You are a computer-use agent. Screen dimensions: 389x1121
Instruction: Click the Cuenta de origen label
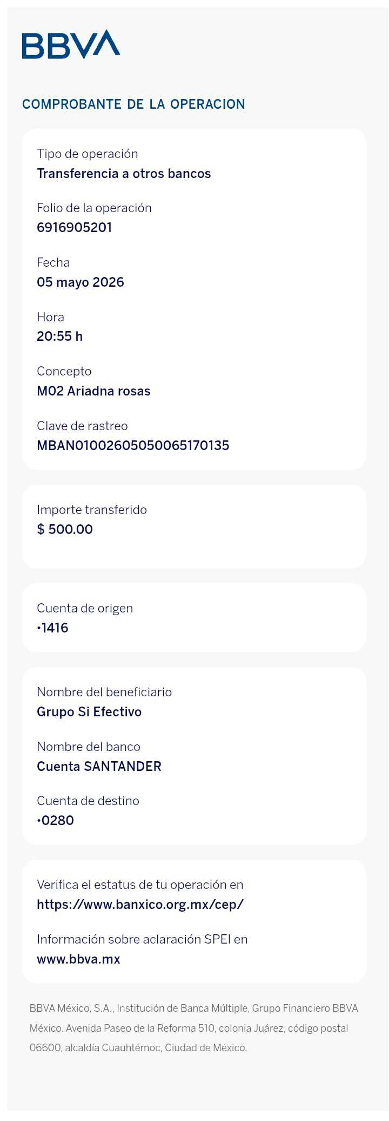85,609
